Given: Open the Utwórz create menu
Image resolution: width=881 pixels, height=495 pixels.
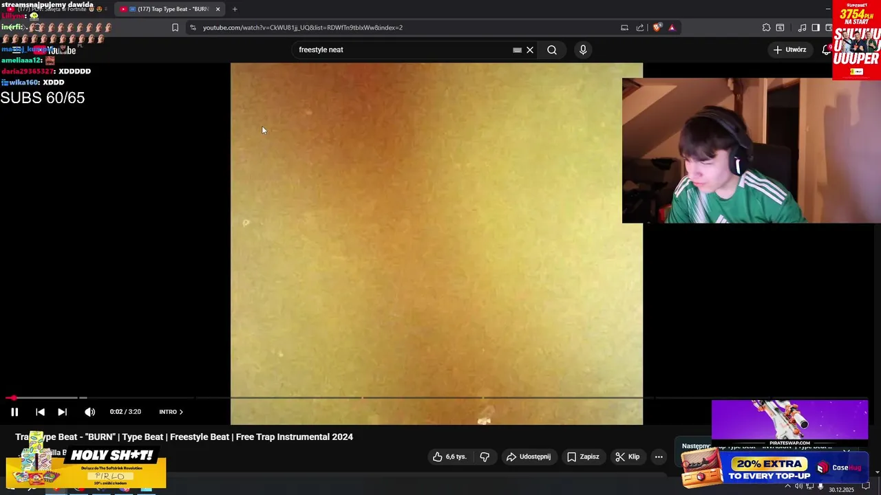Looking at the screenshot, I should click(789, 49).
